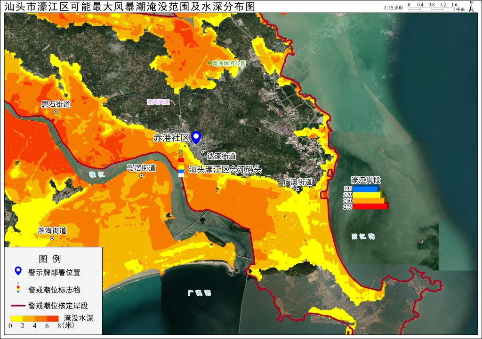Click the orange 250 bar of 濠江岸段
This screenshot has width=482, height=339.
pyautogui.click(x=369, y=200)
